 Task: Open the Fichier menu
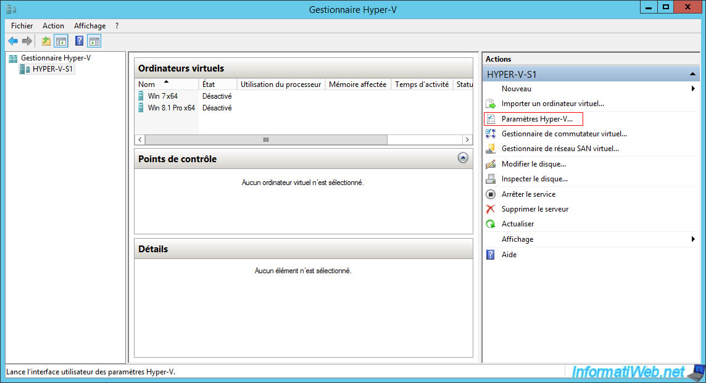pyautogui.click(x=22, y=26)
